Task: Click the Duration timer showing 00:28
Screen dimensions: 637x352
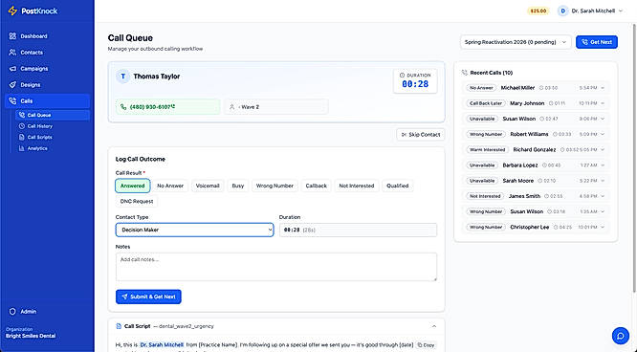Action: 415,81
